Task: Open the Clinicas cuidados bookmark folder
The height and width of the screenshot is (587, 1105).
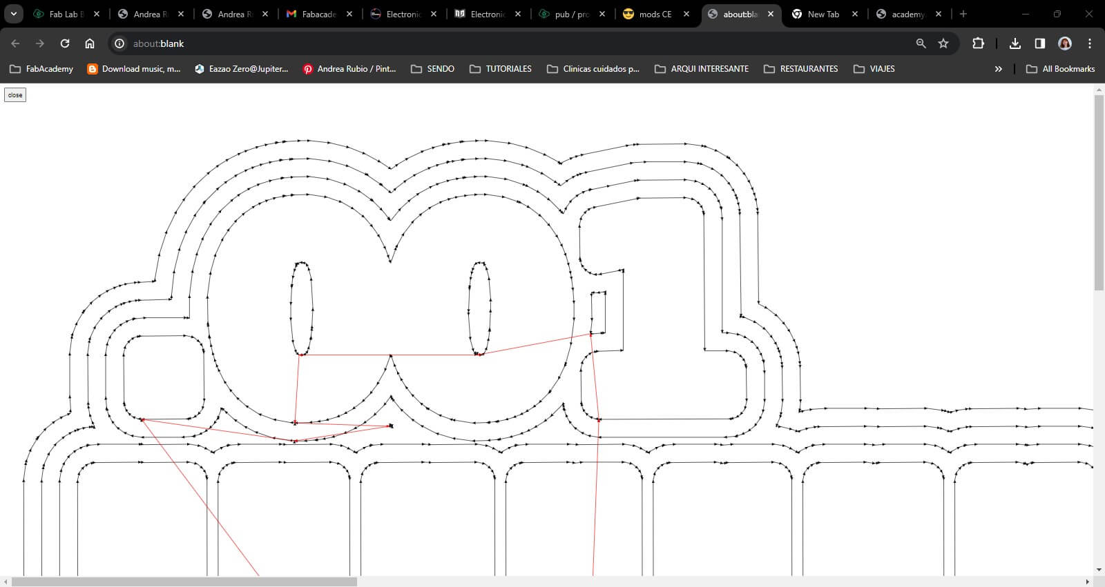Action: point(593,69)
